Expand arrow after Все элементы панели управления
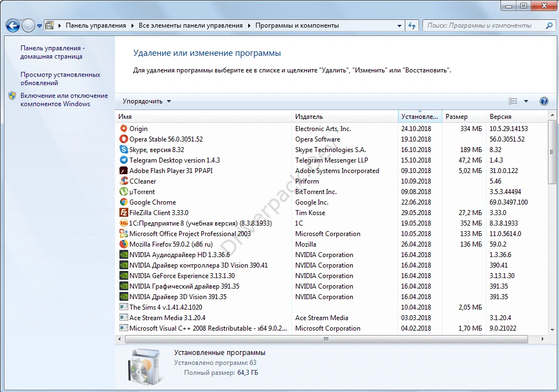 249,25
